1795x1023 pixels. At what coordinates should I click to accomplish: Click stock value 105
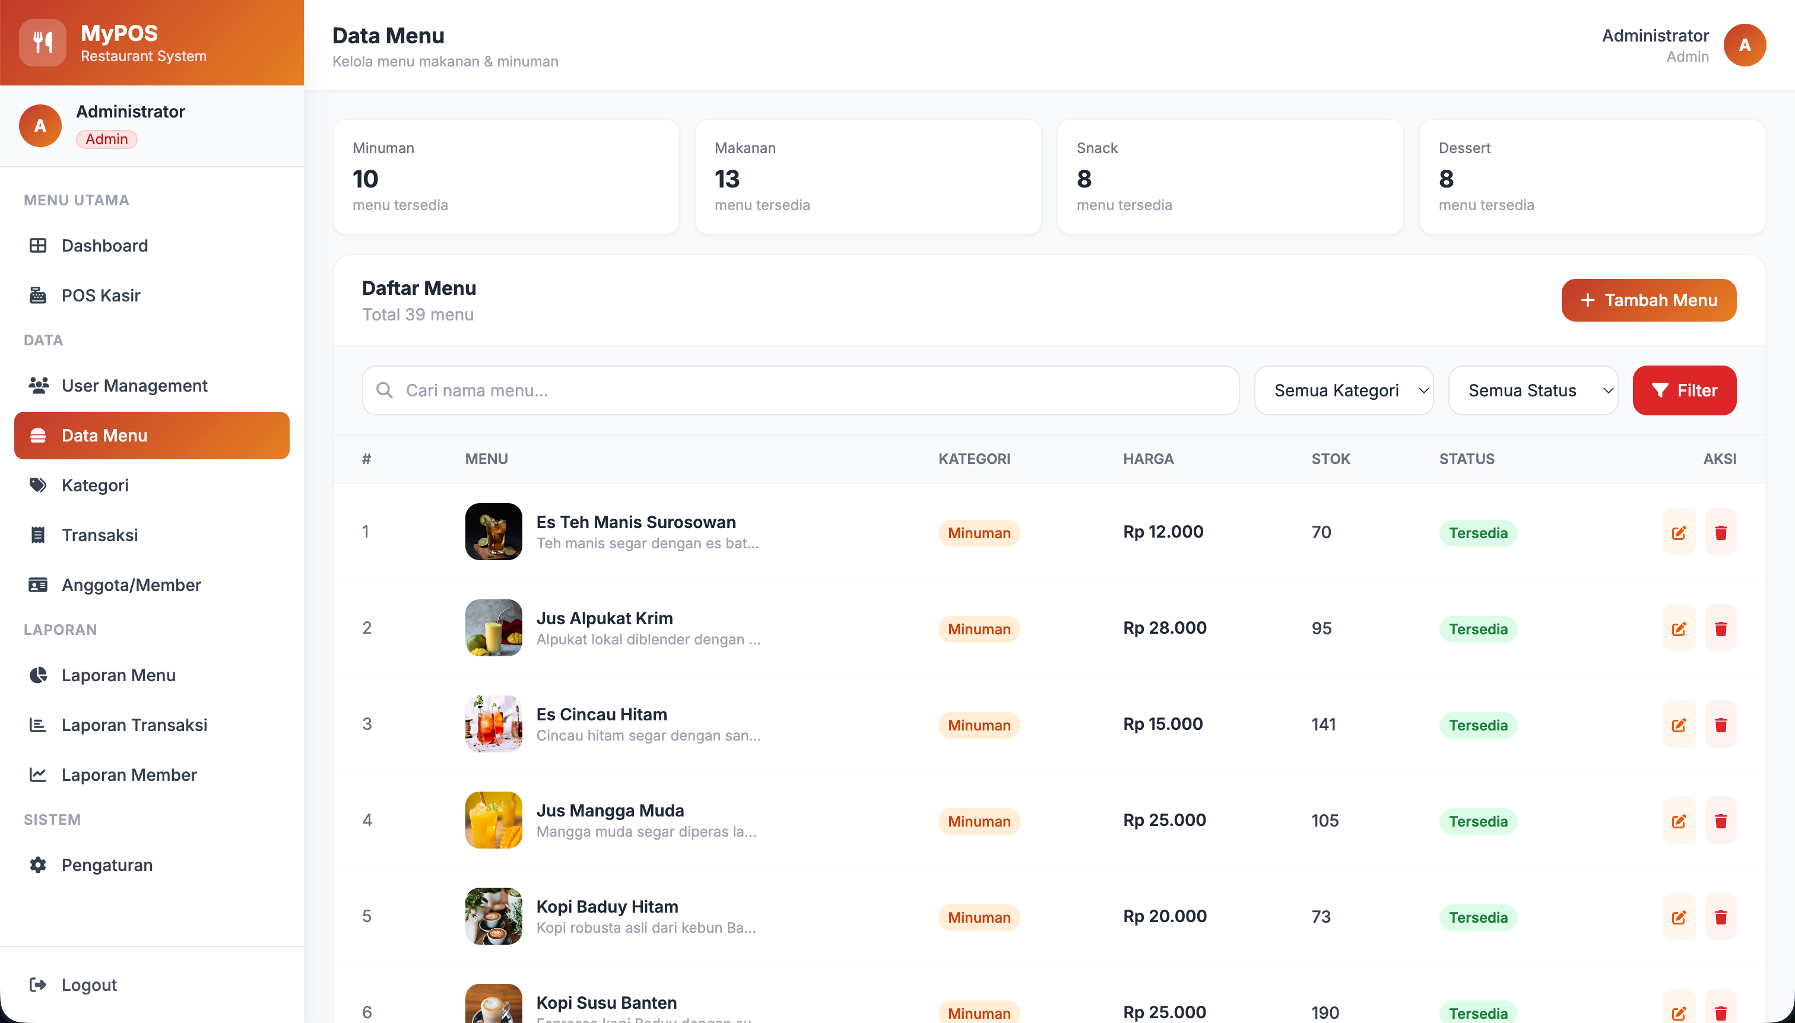click(x=1325, y=821)
